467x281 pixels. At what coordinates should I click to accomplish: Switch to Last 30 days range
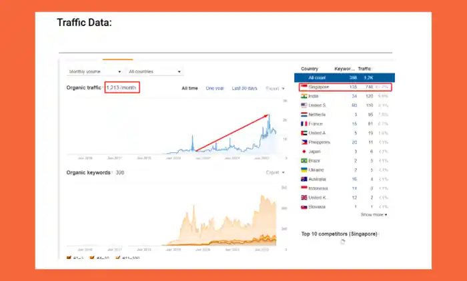point(245,88)
